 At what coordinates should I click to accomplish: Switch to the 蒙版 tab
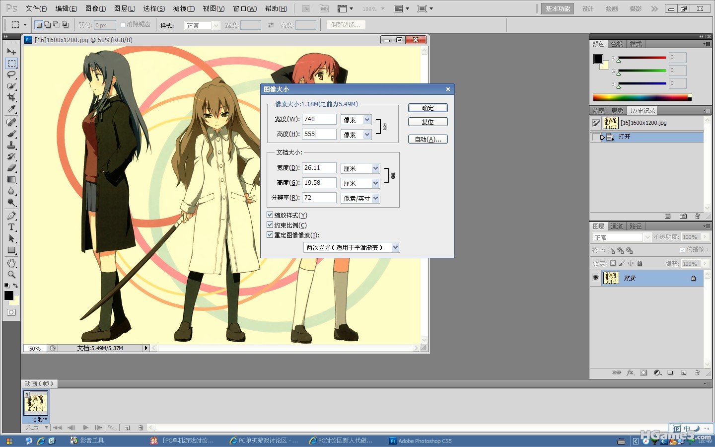(x=617, y=110)
